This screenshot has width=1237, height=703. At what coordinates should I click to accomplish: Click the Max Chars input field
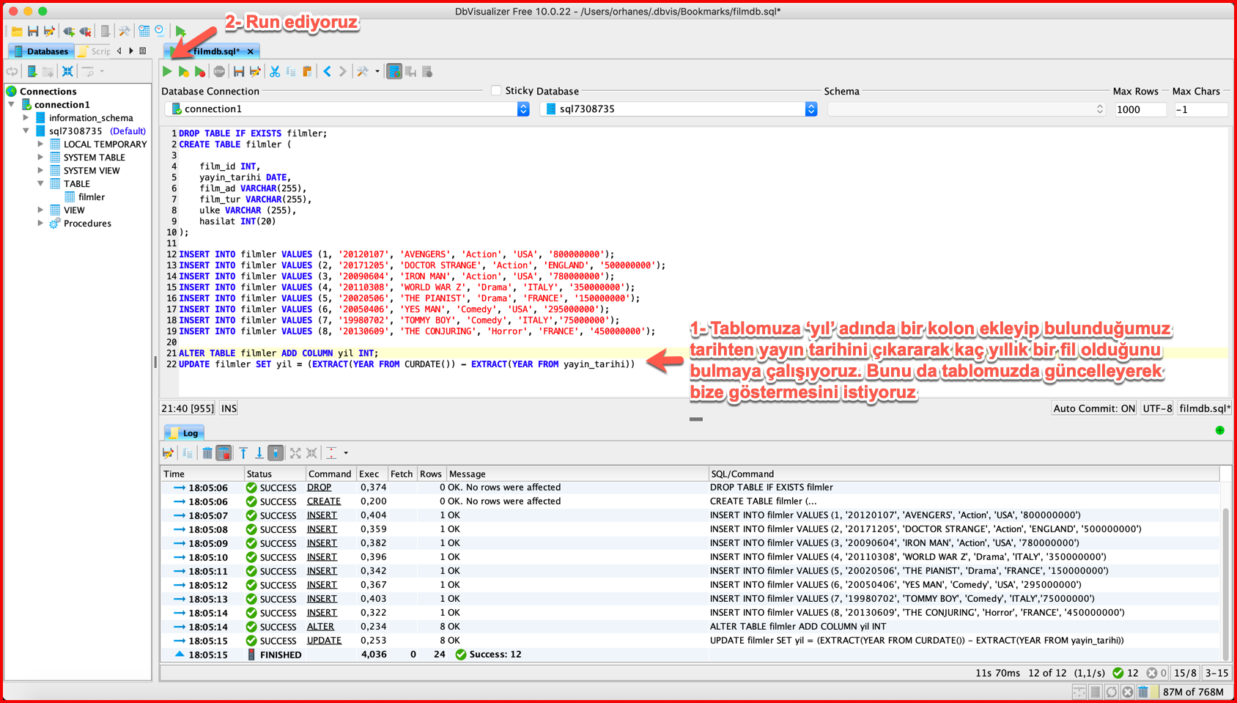1200,109
